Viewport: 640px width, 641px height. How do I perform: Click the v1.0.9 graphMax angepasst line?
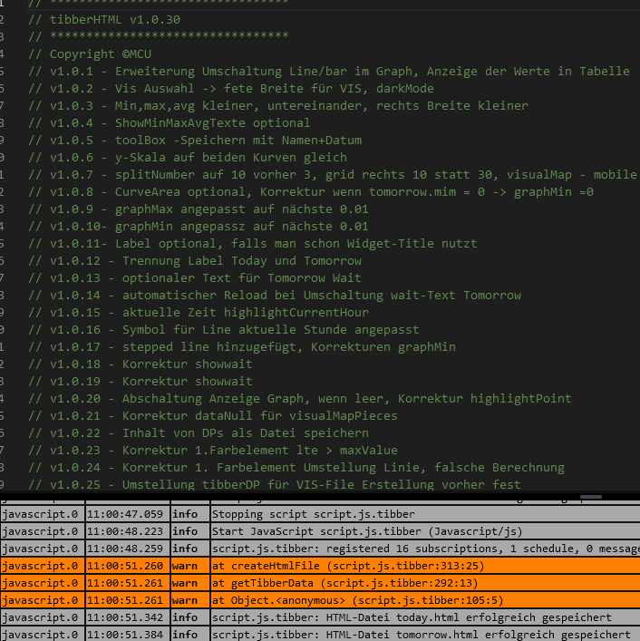[x=199, y=209]
